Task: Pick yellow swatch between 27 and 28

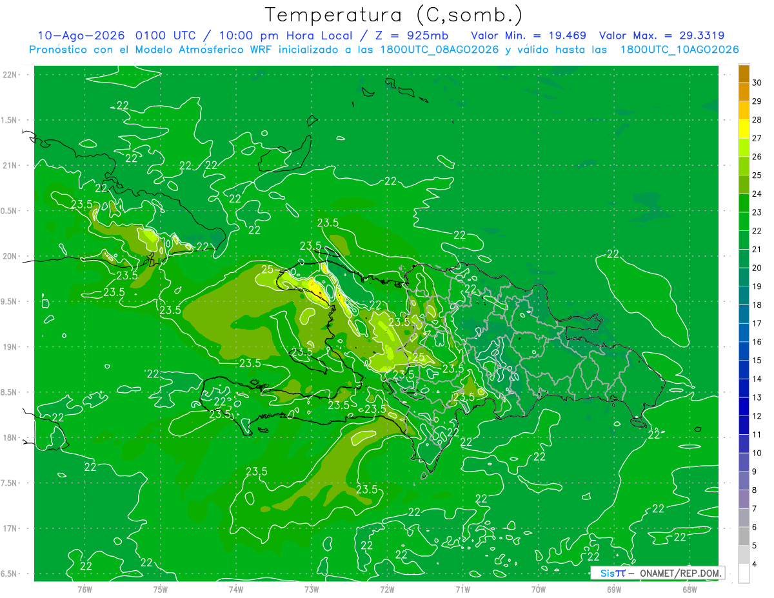Action: pos(744,128)
